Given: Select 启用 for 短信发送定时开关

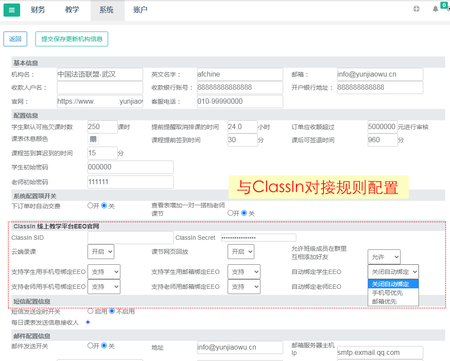Looking at the screenshot, I should 91,312.
